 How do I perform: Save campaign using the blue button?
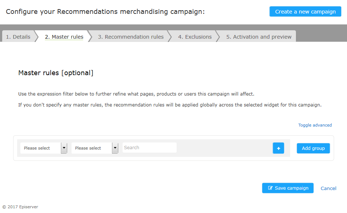click(x=288, y=188)
